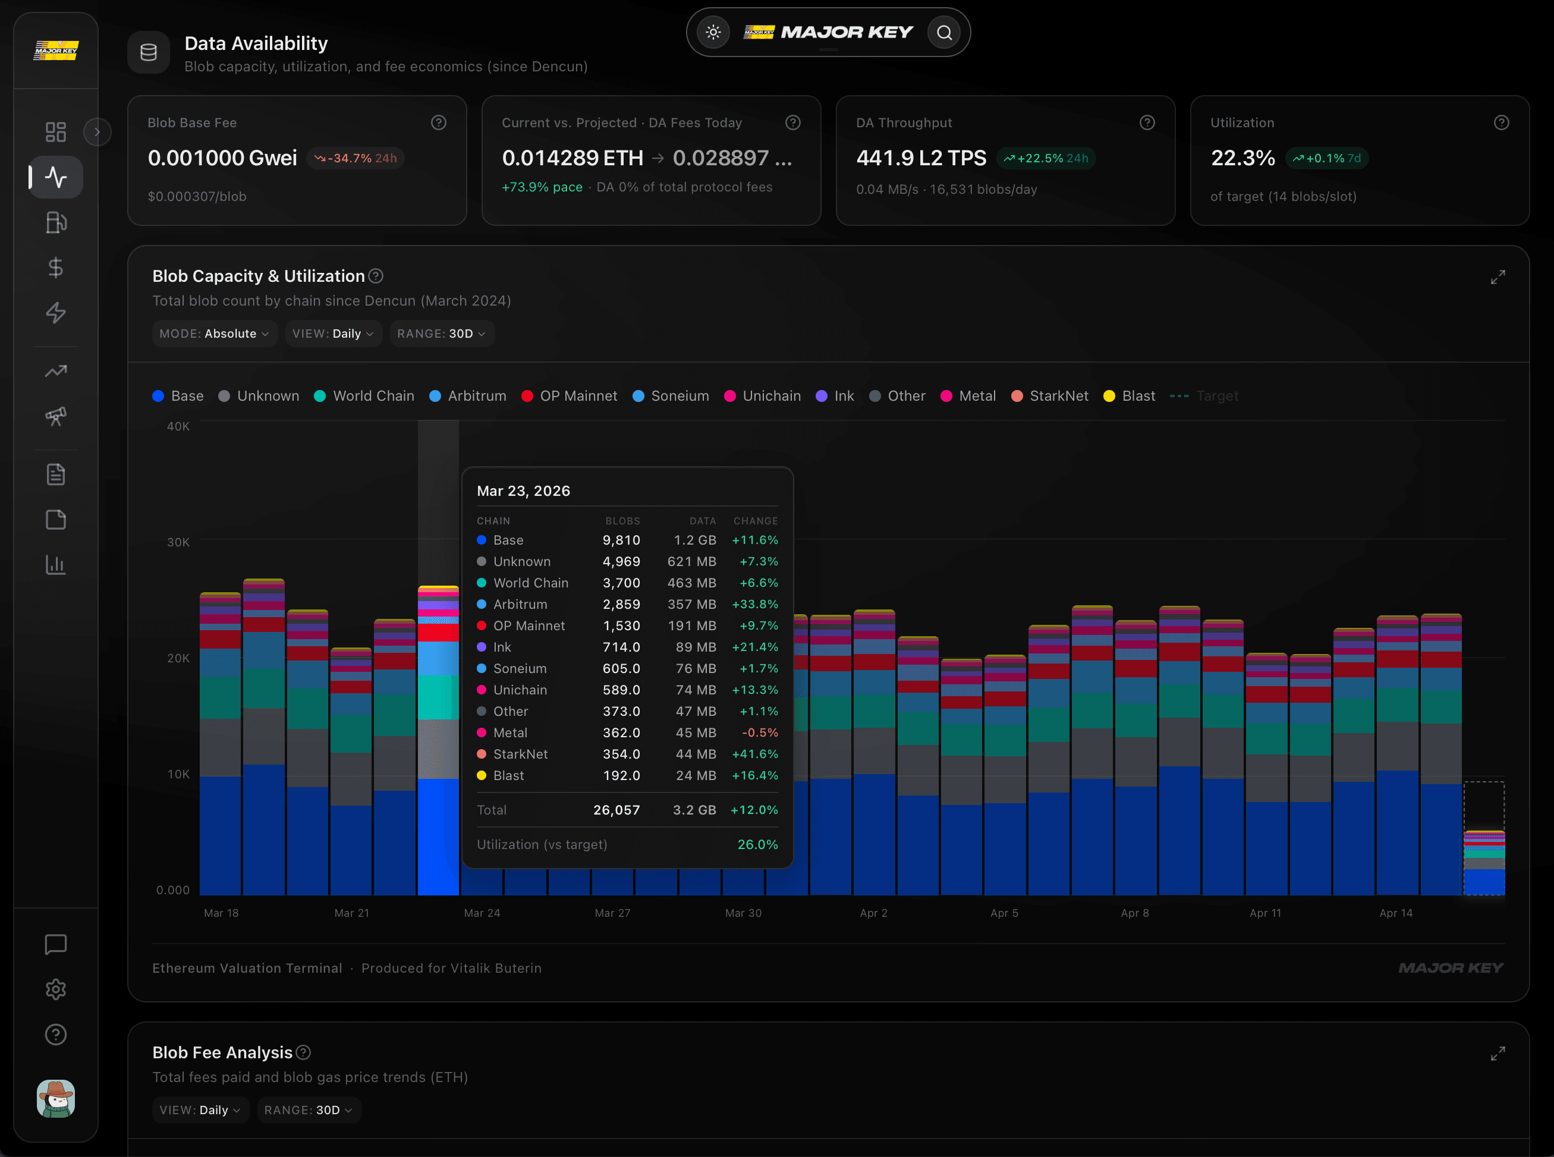Open the chat bubble feedback icon
This screenshot has width=1554, height=1157.
pos(56,944)
